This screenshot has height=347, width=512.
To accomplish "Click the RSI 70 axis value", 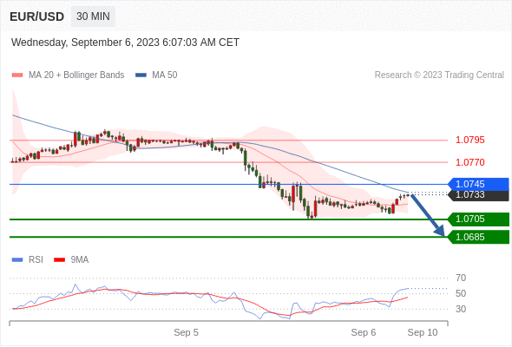I will click(461, 278).
